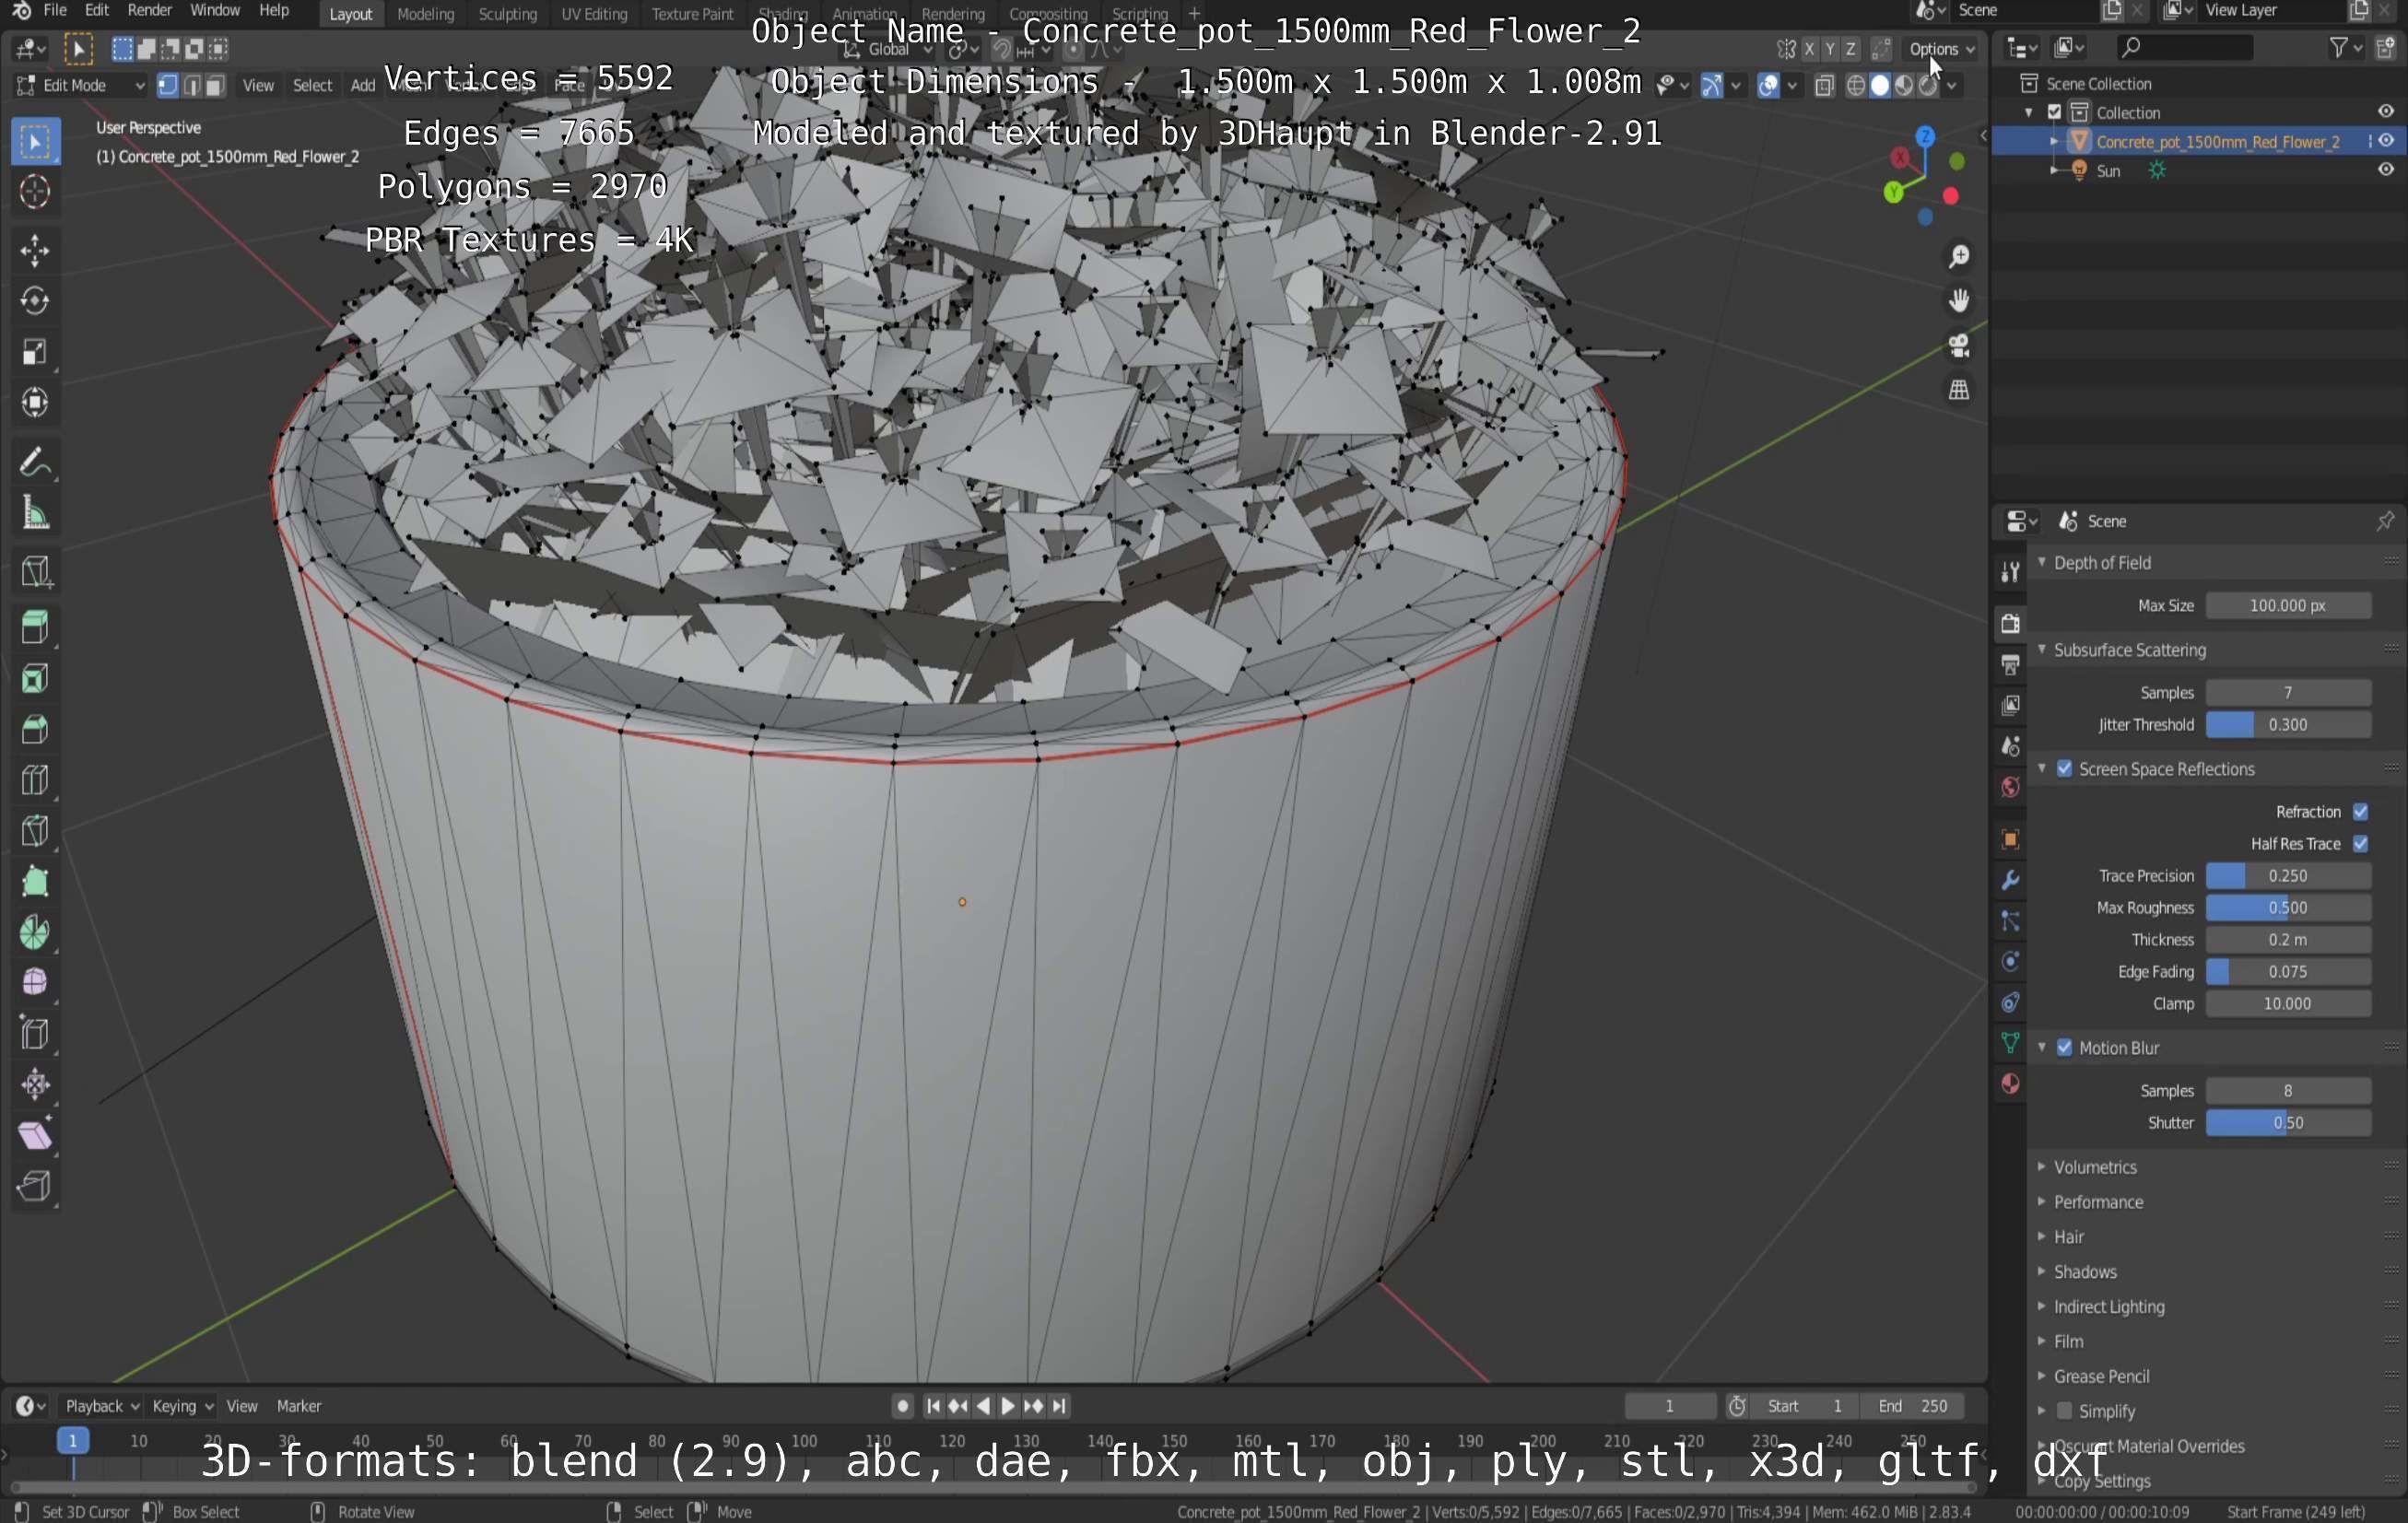Select the Loop Cut tool

point(35,780)
